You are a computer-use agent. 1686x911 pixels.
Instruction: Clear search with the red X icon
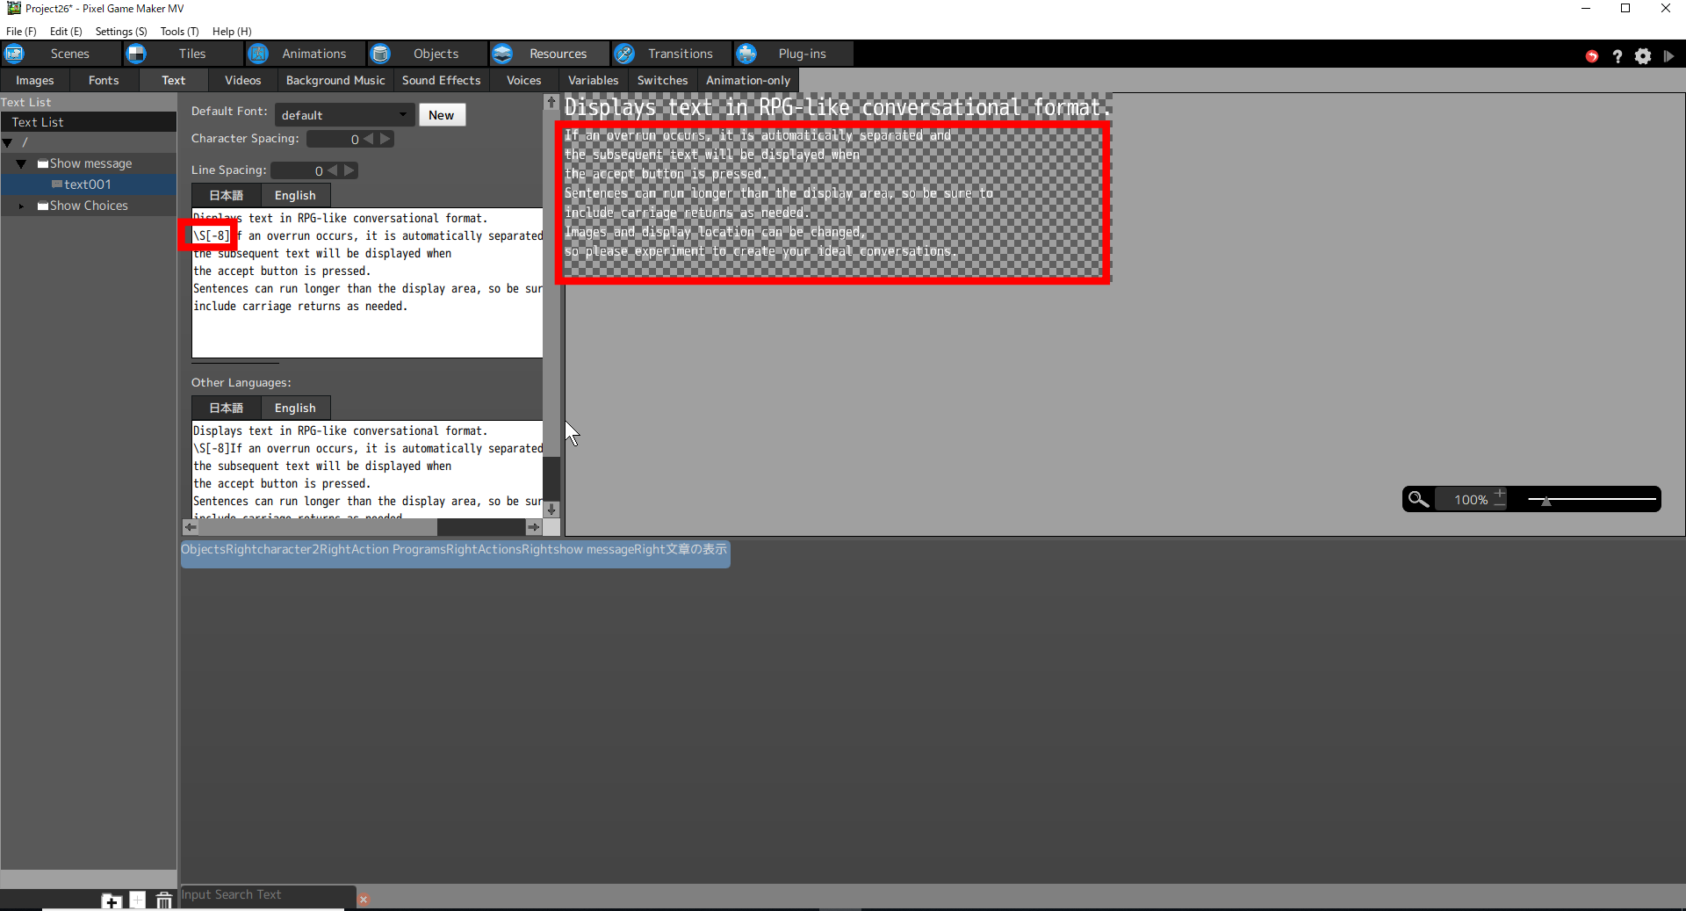click(364, 900)
